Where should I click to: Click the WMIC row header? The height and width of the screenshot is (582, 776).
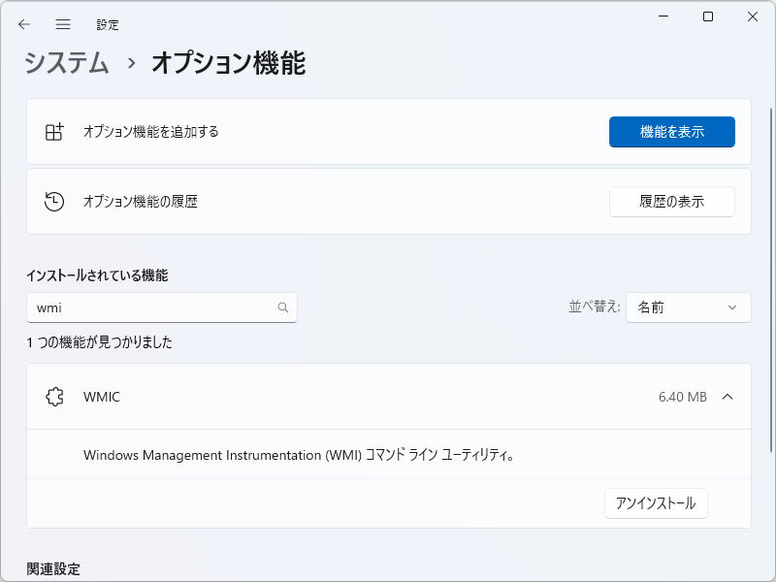(x=388, y=397)
